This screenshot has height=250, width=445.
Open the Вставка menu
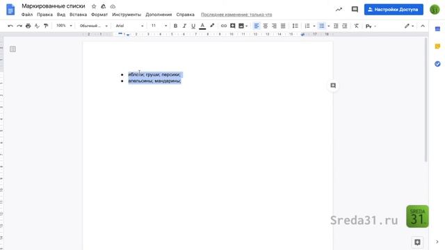[x=78, y=15]
